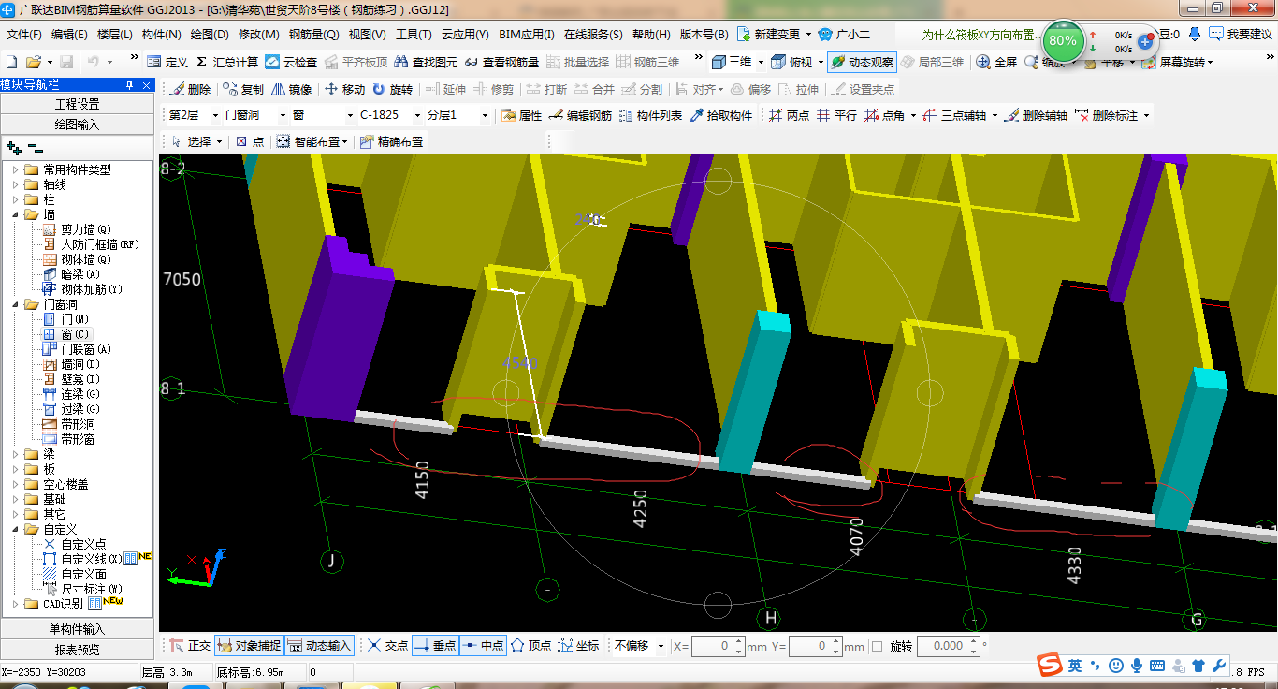The width and height of the screenshot is (1278, 689).
Task: Open the 视图(V) menu
Action: click(x=367, y=35)
